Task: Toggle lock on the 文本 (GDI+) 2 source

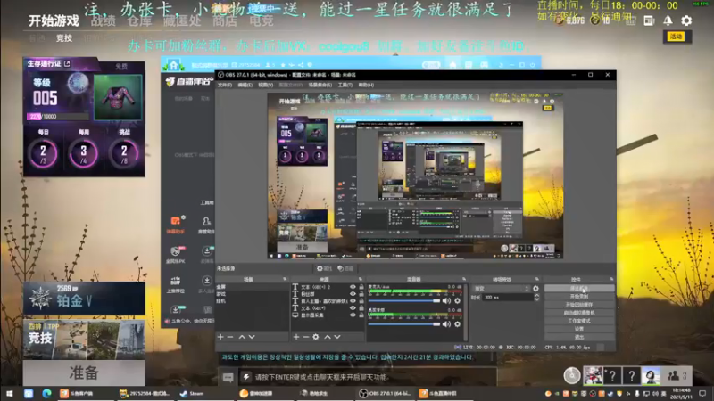Action: pos(361,287)
